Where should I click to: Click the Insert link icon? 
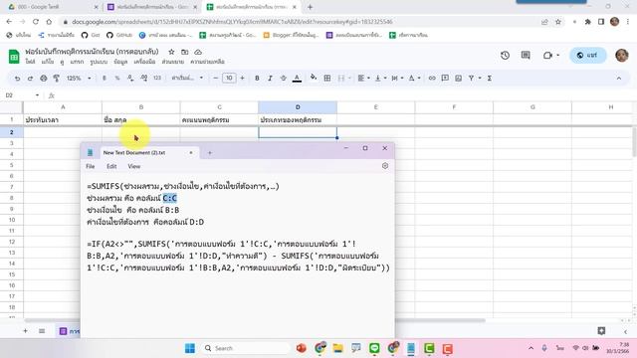[432, 79]
